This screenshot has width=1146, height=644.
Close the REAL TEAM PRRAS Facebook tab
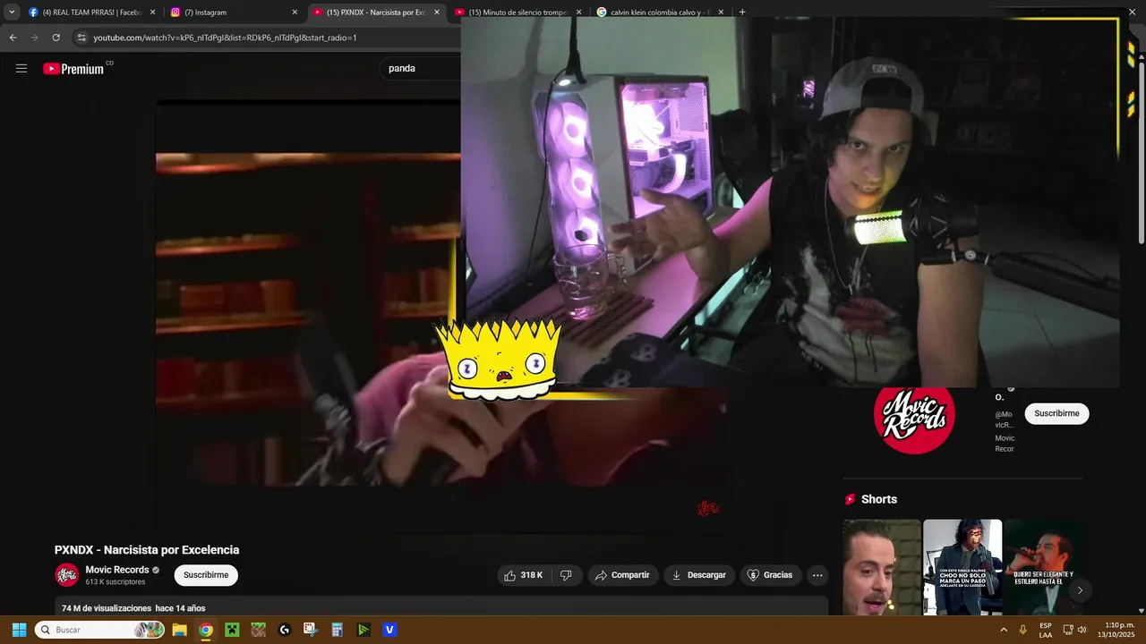tap(152, 13)
